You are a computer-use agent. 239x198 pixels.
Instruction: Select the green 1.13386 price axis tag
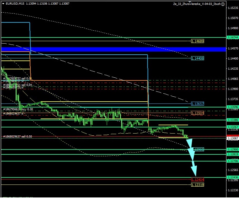point(232,120)
